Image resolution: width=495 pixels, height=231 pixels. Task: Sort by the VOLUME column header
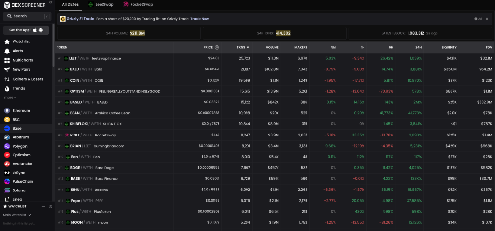[272, 47]
